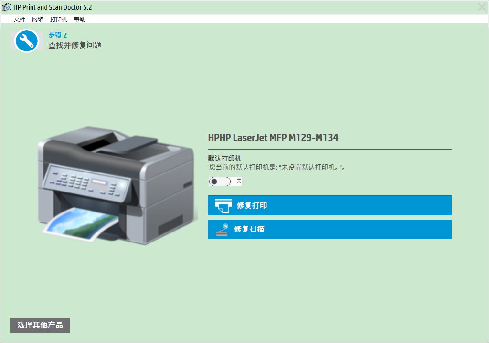Open the 打印机 menu
Viewport: 489px width, 343px height.
coord(59,20)
